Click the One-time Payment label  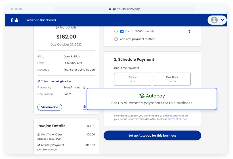(x=127, y=68)
